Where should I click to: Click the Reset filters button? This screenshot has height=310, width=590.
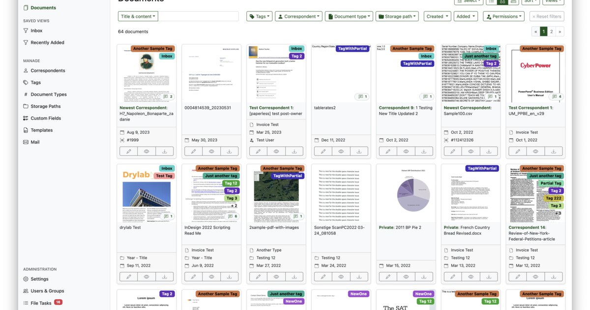(x=547, y=16)
